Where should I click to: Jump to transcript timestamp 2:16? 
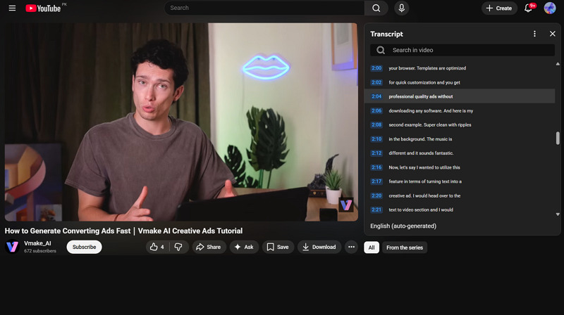tap(376, 167)
